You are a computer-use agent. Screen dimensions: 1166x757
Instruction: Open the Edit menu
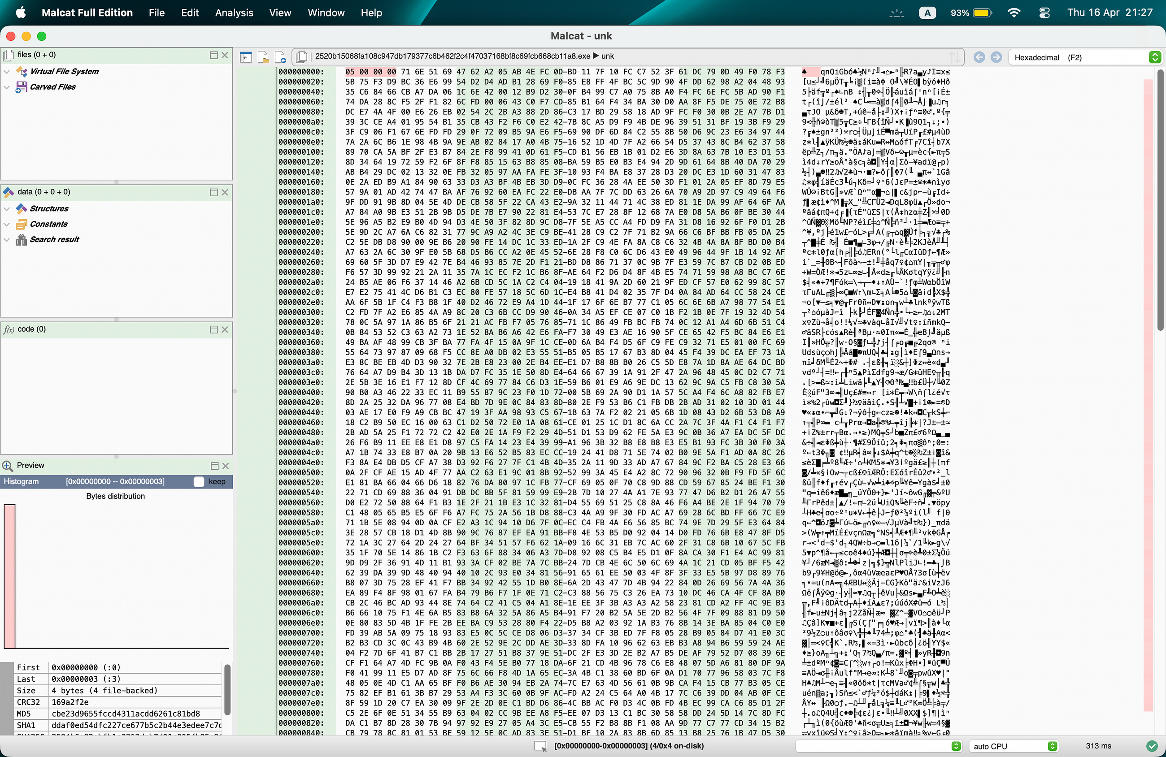click(190, 13)
